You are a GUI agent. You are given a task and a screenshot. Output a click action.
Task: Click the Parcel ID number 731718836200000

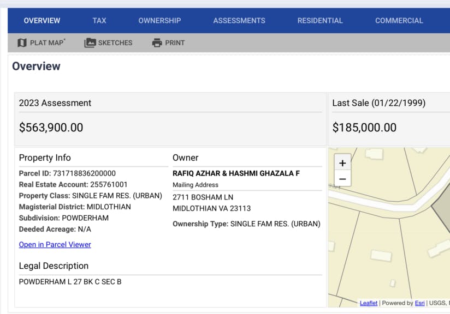point(84,173)
